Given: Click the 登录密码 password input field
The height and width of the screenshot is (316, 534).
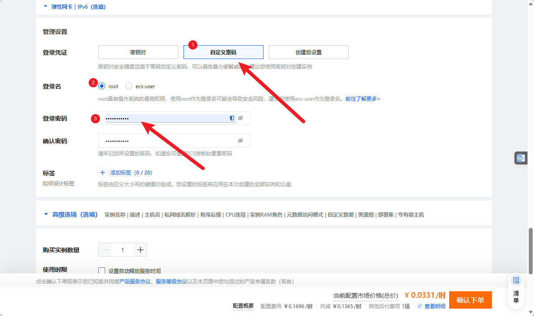Looking at the screenshot, I should click(x=174, y=118).
